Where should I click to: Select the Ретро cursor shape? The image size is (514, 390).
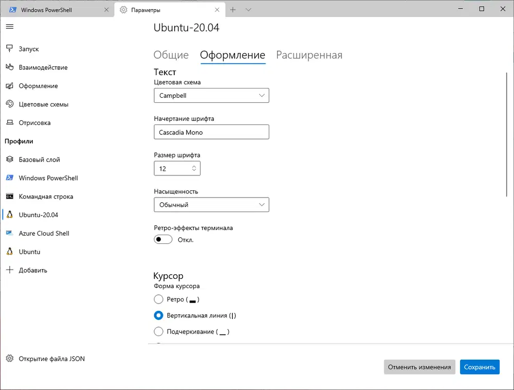(158, 299)
